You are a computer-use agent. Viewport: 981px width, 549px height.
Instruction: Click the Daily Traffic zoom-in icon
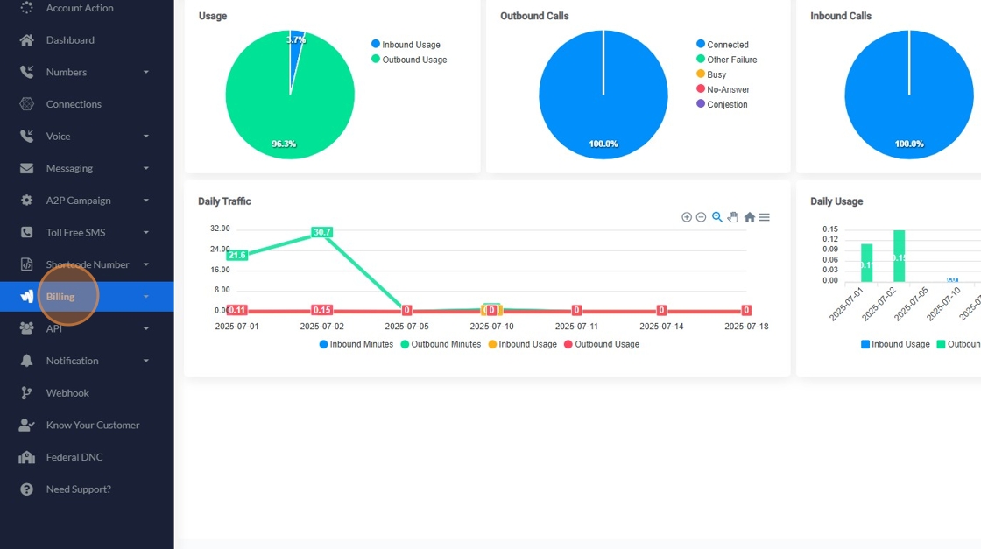[x=687, y=217]
